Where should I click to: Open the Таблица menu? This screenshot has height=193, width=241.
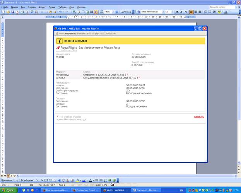[x=62, y=7]
